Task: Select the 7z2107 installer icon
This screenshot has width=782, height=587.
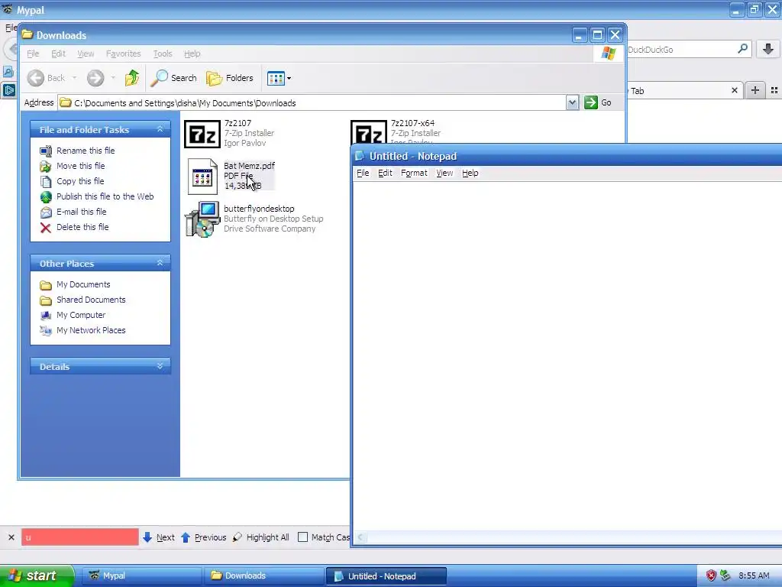Action: [x=202, y=134]
